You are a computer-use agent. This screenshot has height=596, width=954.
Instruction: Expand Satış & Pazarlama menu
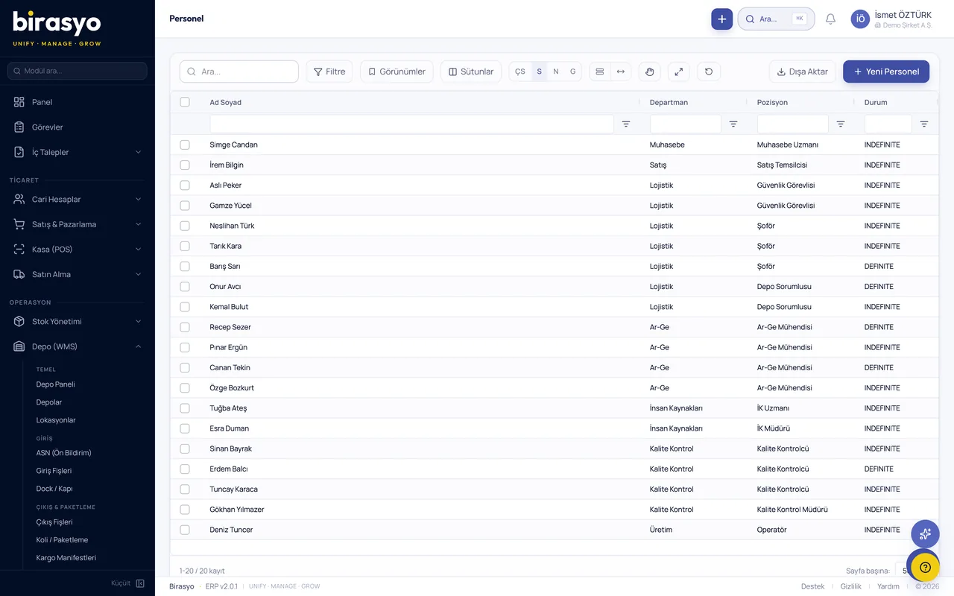[x=78, y=224]
